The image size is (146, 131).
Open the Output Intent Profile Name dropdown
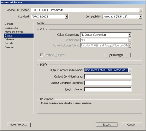click(x=108, y=70)
